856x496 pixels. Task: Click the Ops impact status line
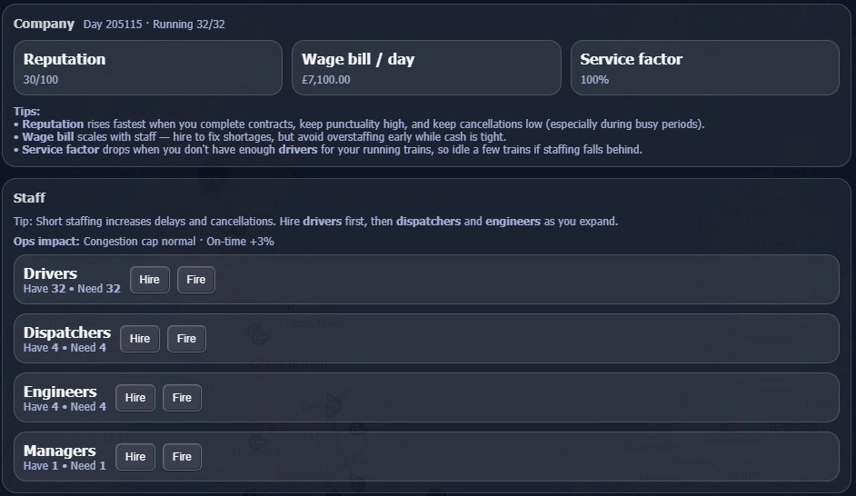144,242
